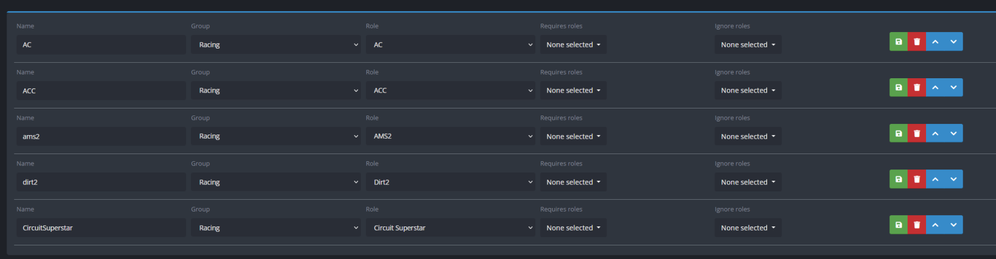Open the Role dropdown showing Dirt2
The image size is (996, 259).
(450, 182)
